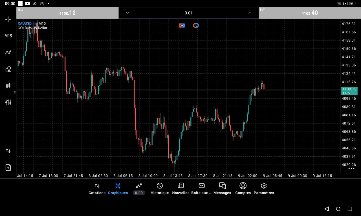The image size is (361, 216).
Task: Open the indicators list icon
Action: pos(8,53)
